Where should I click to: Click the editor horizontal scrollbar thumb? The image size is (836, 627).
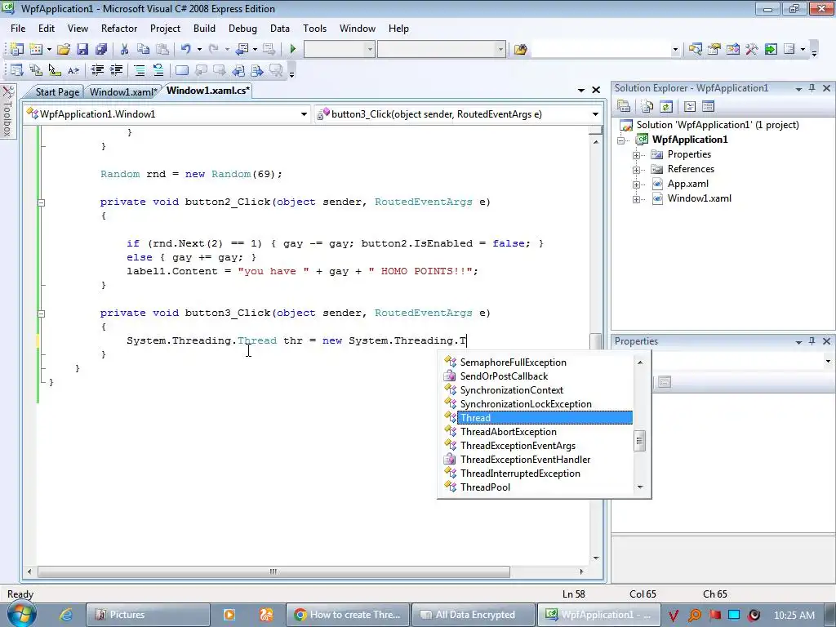point(273,571)
